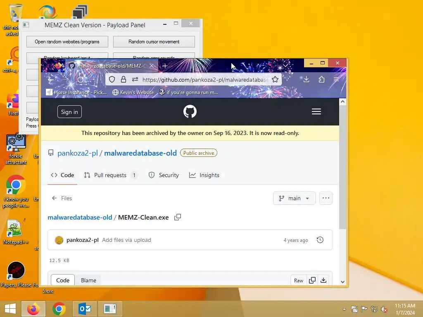The height and width of the screenshot is (317, 423).
Task: Open the Kevin's Website bookmark
Action: [133, 92]
